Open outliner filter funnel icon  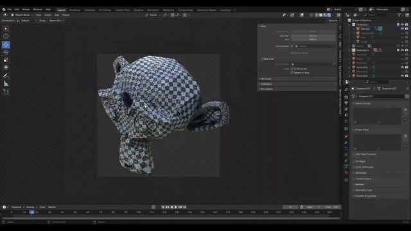pyautogui.click(x=399, y=15)
